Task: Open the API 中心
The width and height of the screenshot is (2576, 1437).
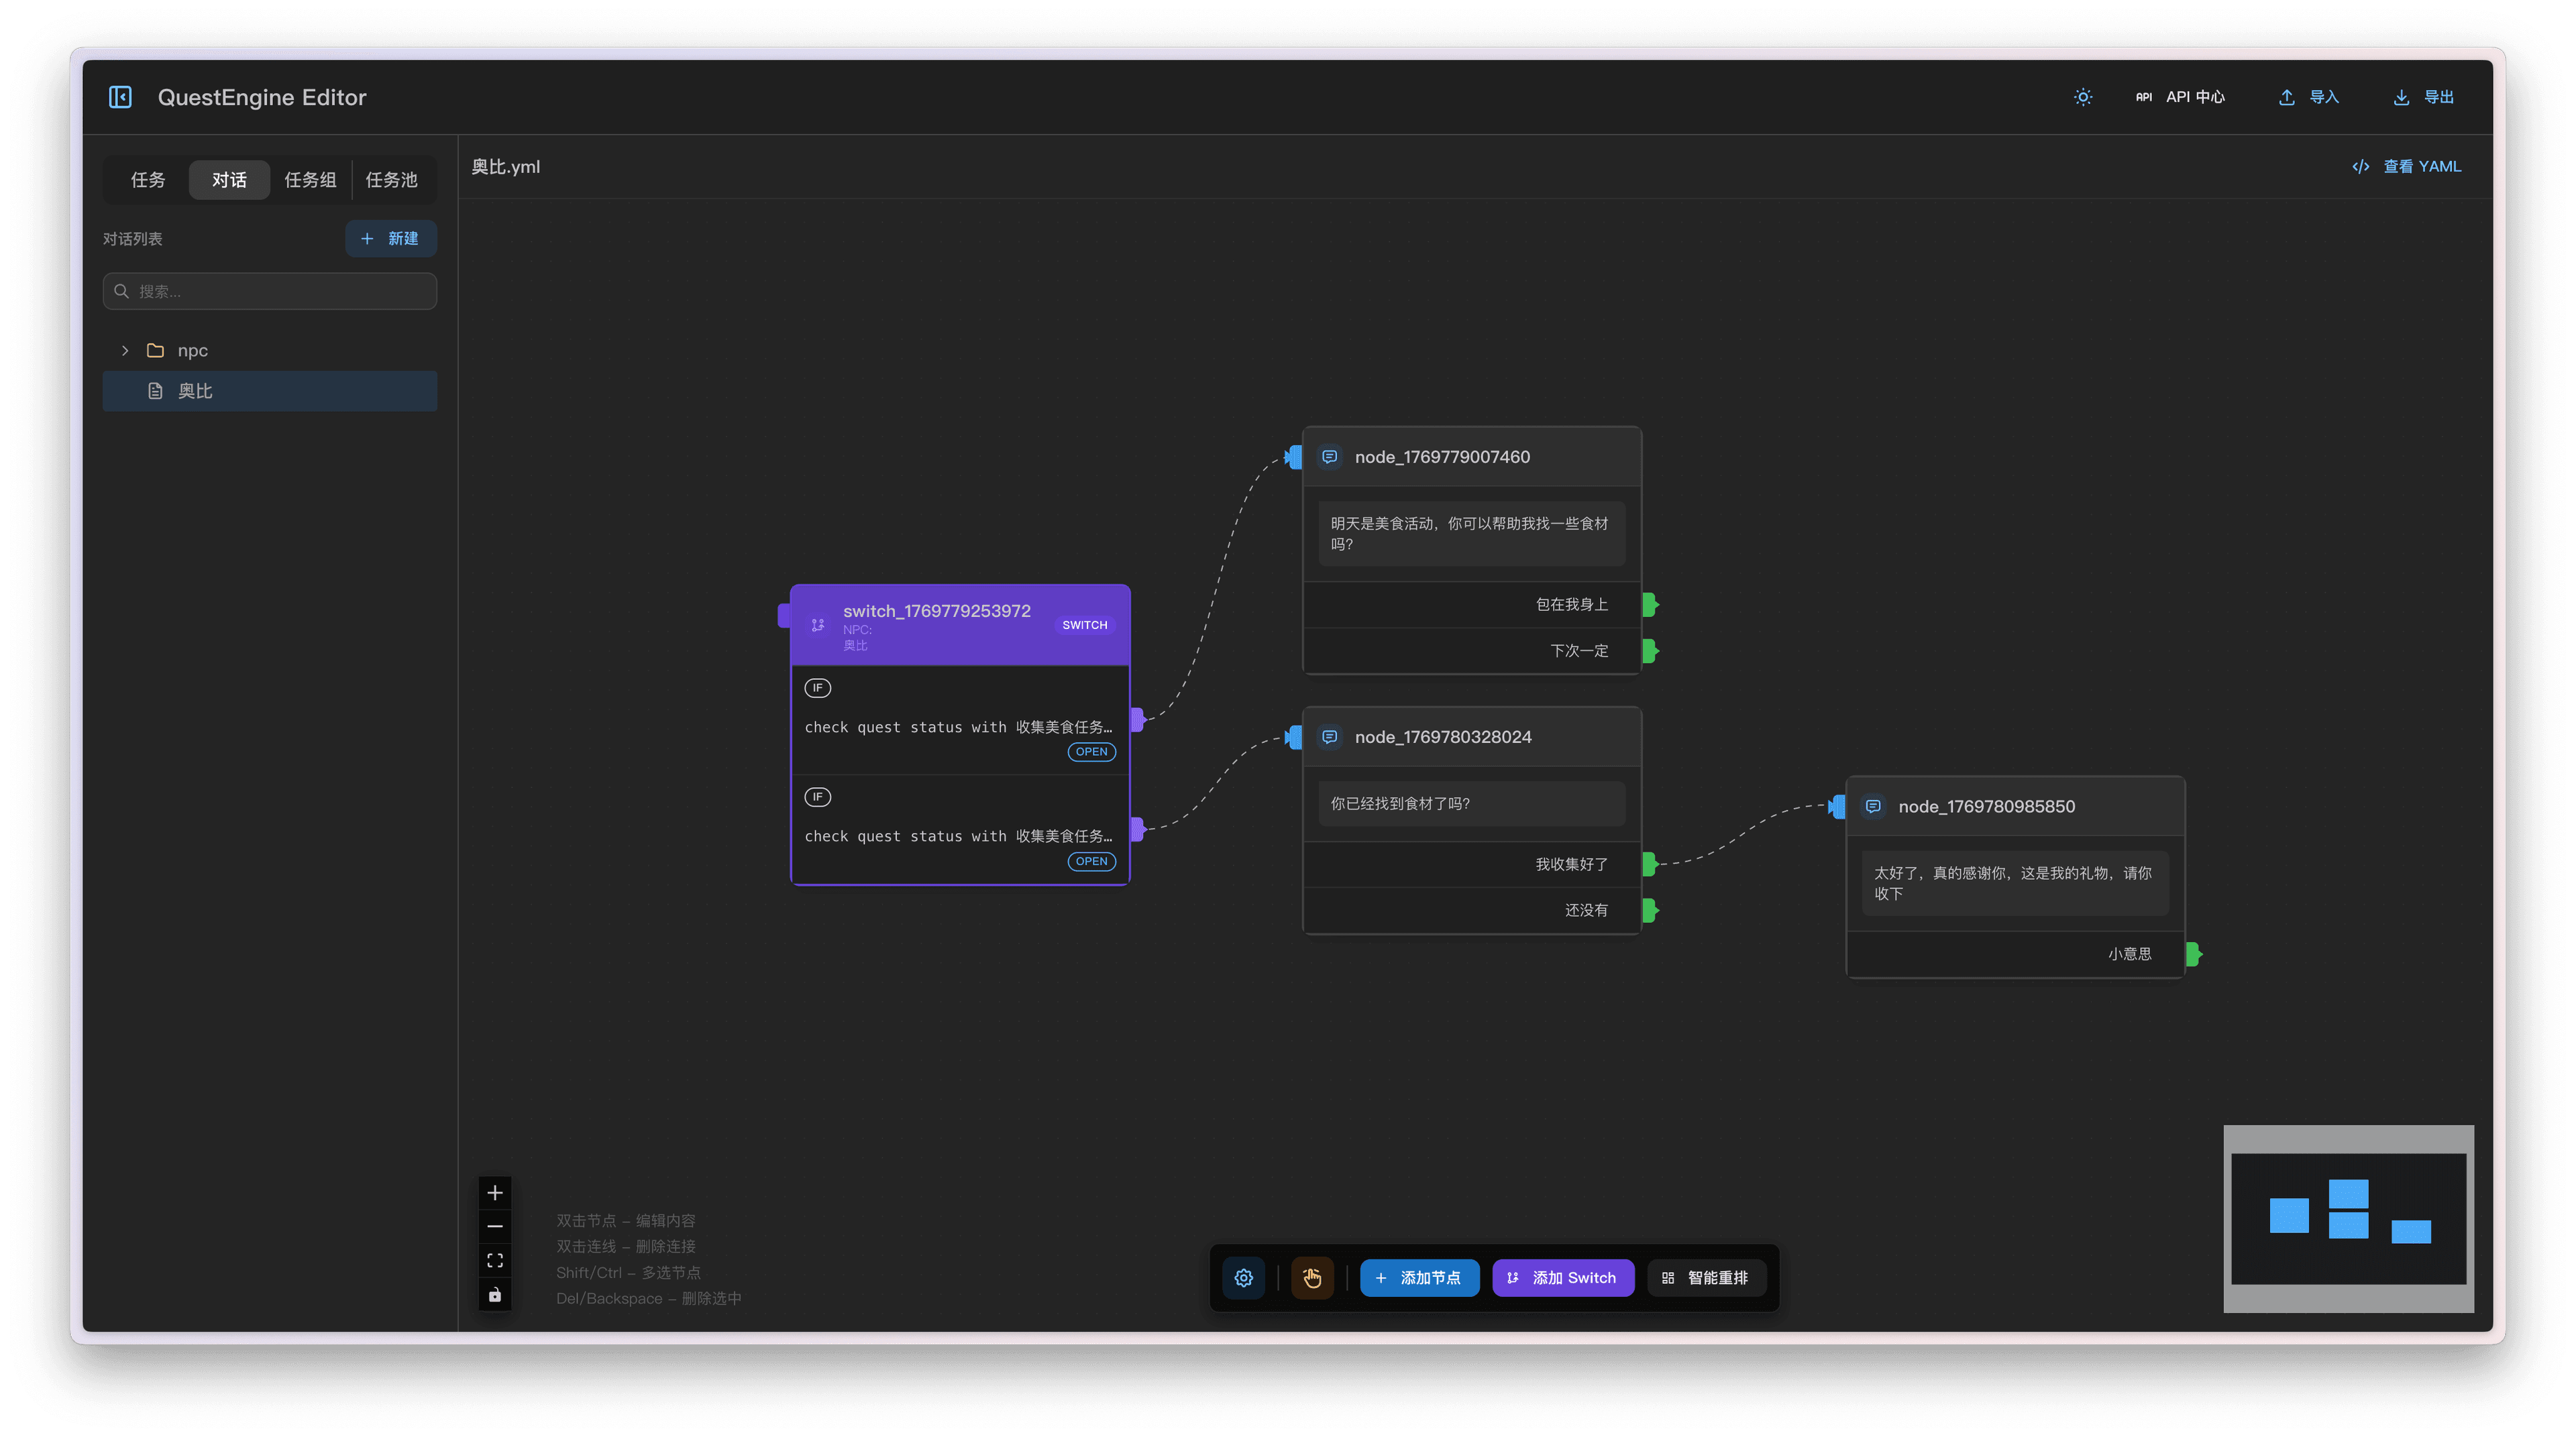Action: pos(2181,97)
